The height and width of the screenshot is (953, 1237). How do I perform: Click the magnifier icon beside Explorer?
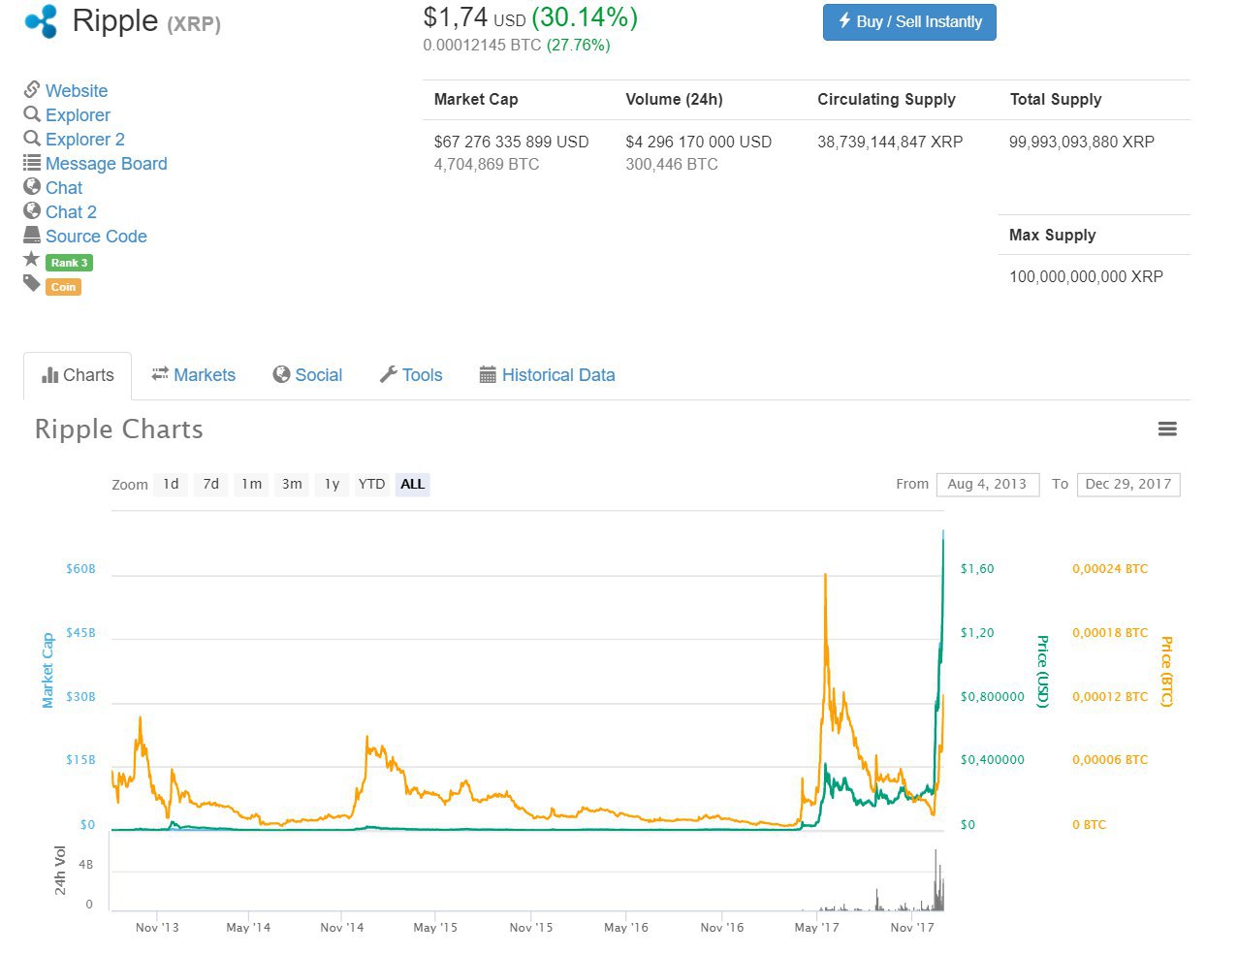coord(32,114)
